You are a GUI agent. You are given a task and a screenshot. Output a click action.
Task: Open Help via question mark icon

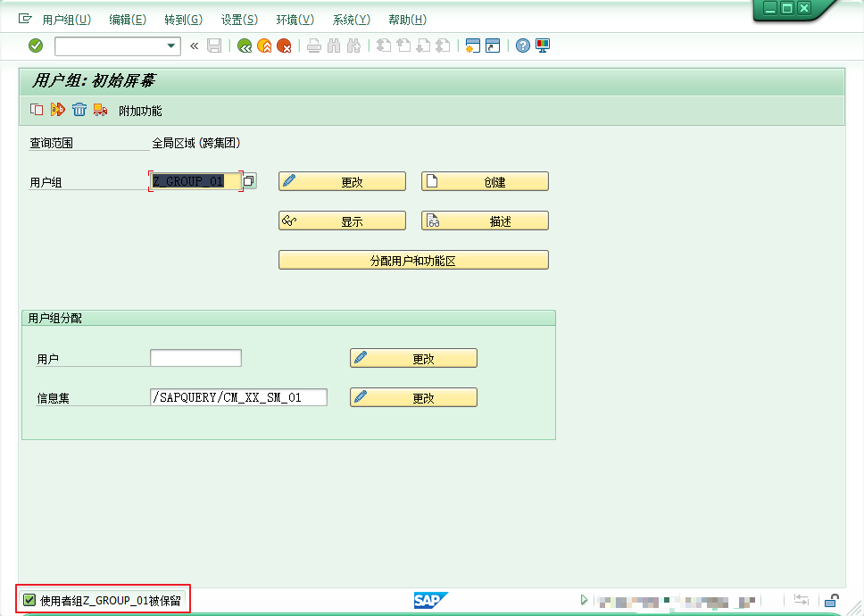pyautogui.click(x=523, y=46)
